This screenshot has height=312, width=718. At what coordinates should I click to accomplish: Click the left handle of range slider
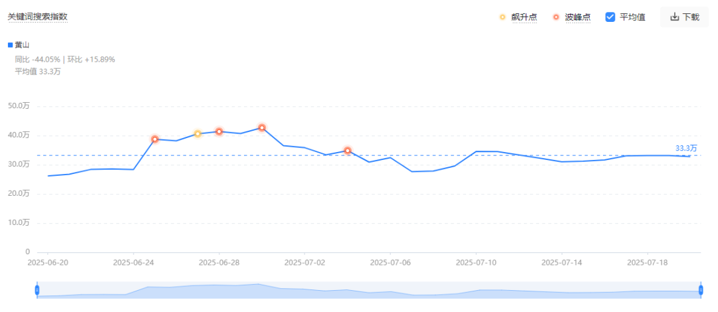pos(37,290)
